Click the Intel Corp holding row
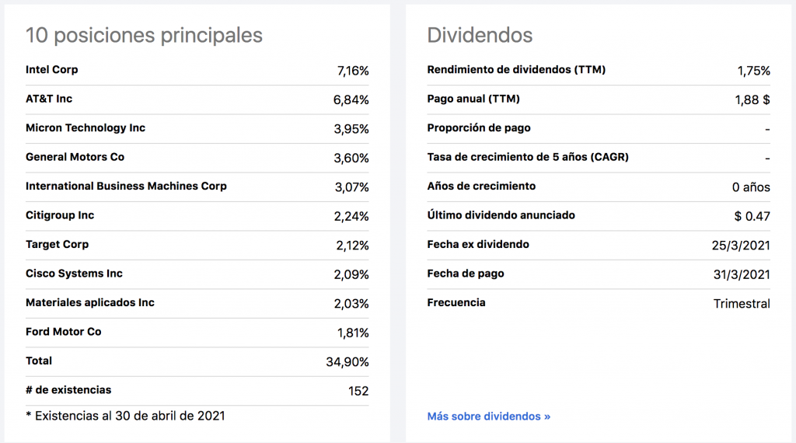The height and width of the screenshot is (443, 796). tap(52, 70)
